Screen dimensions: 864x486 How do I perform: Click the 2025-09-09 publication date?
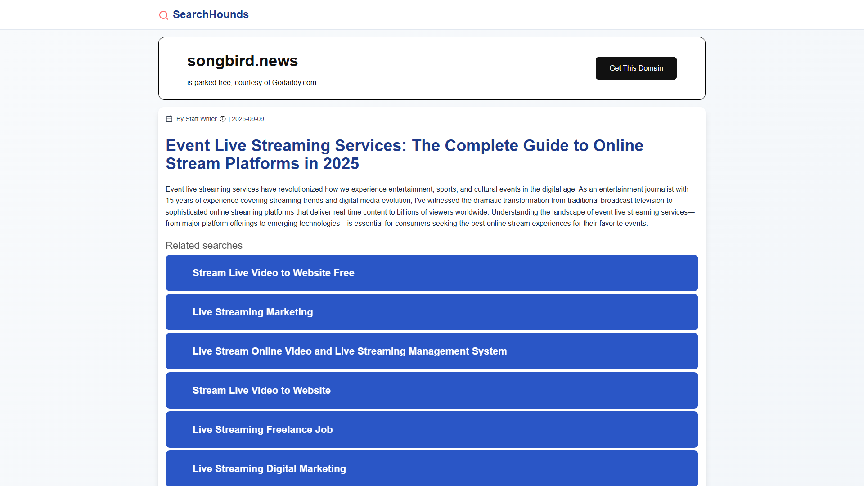tap(248, 119)
